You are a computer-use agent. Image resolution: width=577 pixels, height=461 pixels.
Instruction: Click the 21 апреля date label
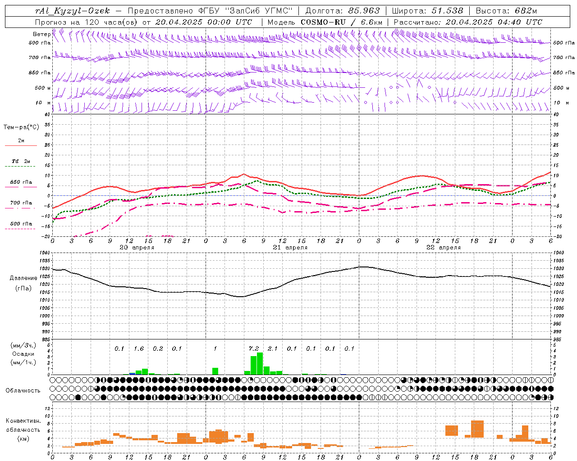(290, 248)
